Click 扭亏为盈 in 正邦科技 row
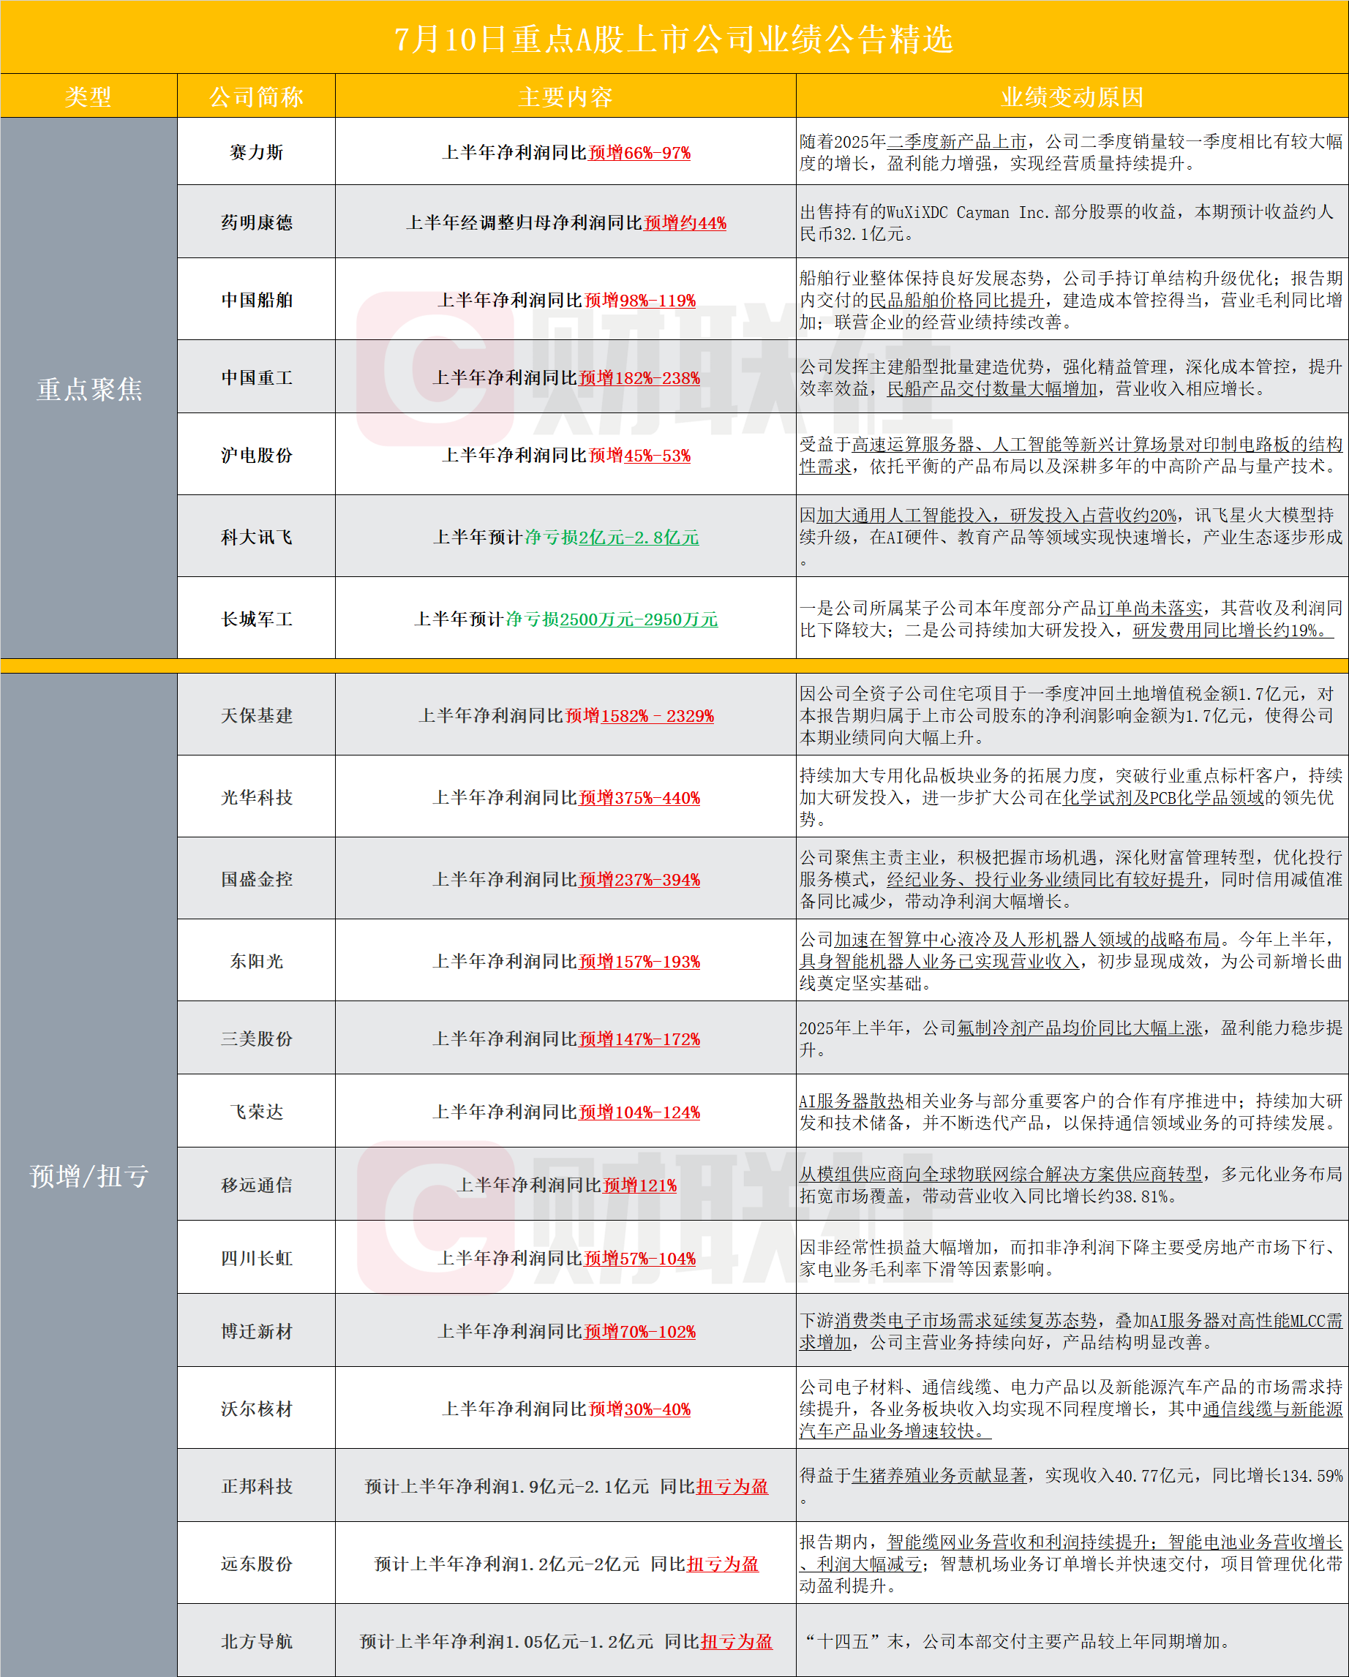Viewport: 1349px width, 1677px height. pos(732,1486)
